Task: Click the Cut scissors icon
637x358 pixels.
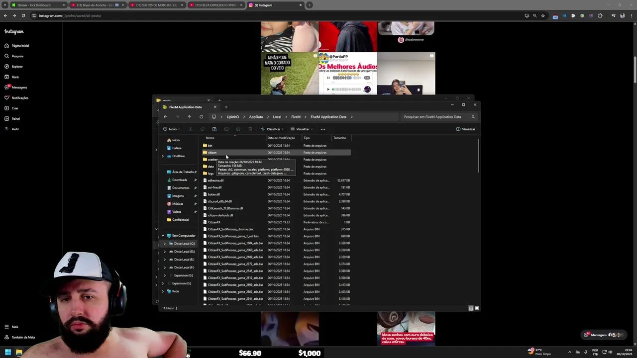Action: coord(190,129)
